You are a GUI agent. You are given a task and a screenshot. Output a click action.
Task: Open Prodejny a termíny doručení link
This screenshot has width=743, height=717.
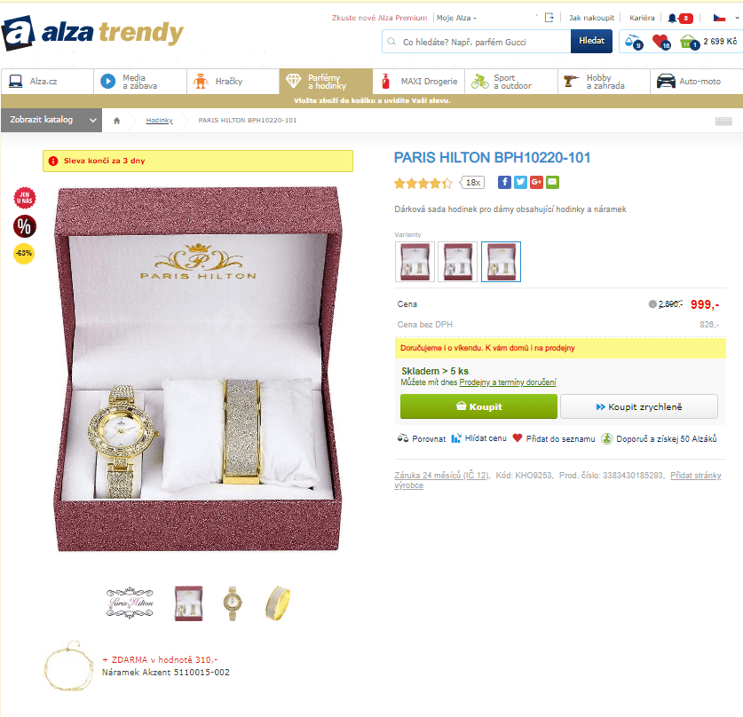[x=508, y=382]
